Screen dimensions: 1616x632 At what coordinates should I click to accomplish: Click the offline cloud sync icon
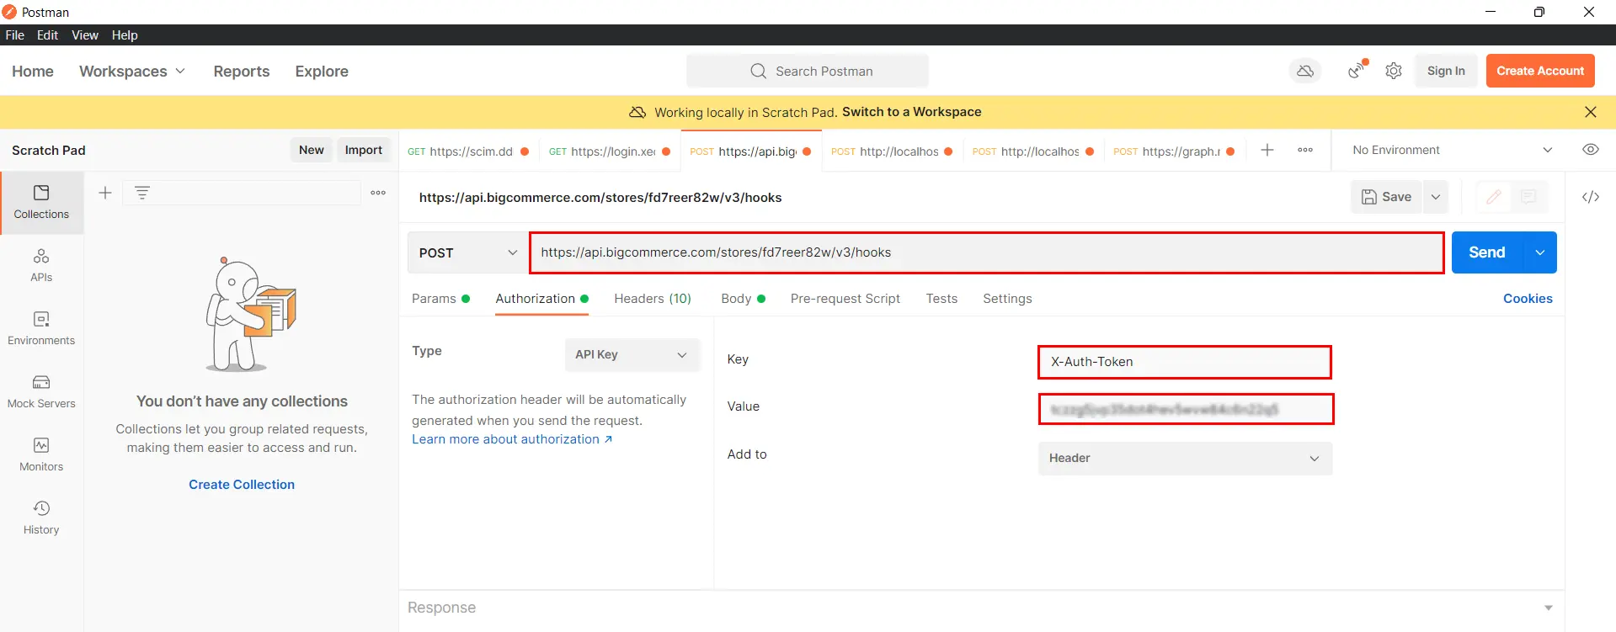1305,72
